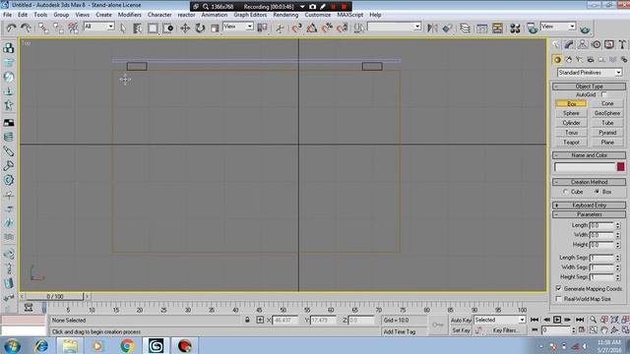Select the Geometry category icon in the Create panel

(x=557, y=60)
